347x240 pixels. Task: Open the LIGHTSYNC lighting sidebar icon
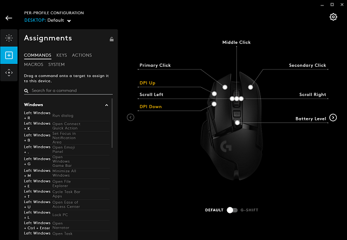9,38
